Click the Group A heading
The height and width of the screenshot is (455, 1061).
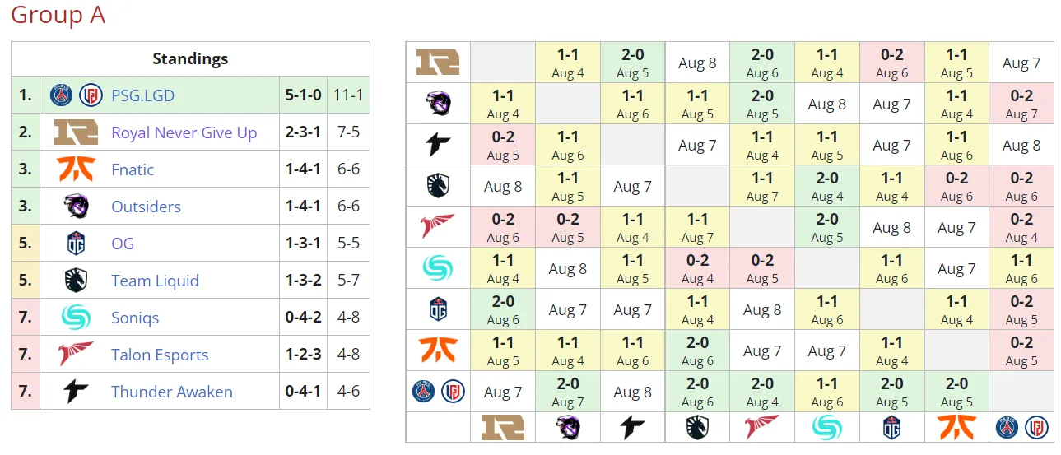coord(58,15)
